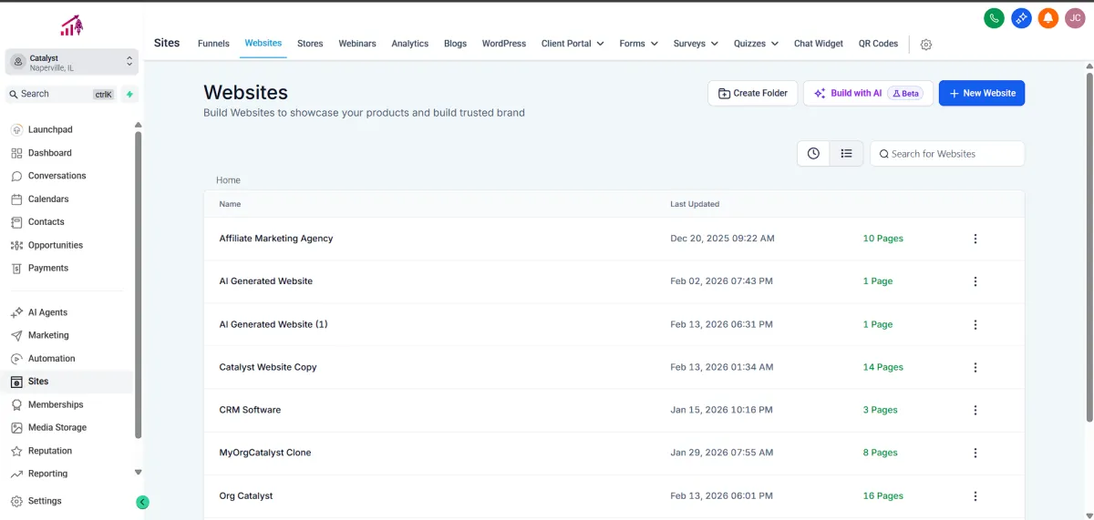Go to the Chat Widget tab
Viewport: 1094px width, 520px height.
tap(818, 44)
